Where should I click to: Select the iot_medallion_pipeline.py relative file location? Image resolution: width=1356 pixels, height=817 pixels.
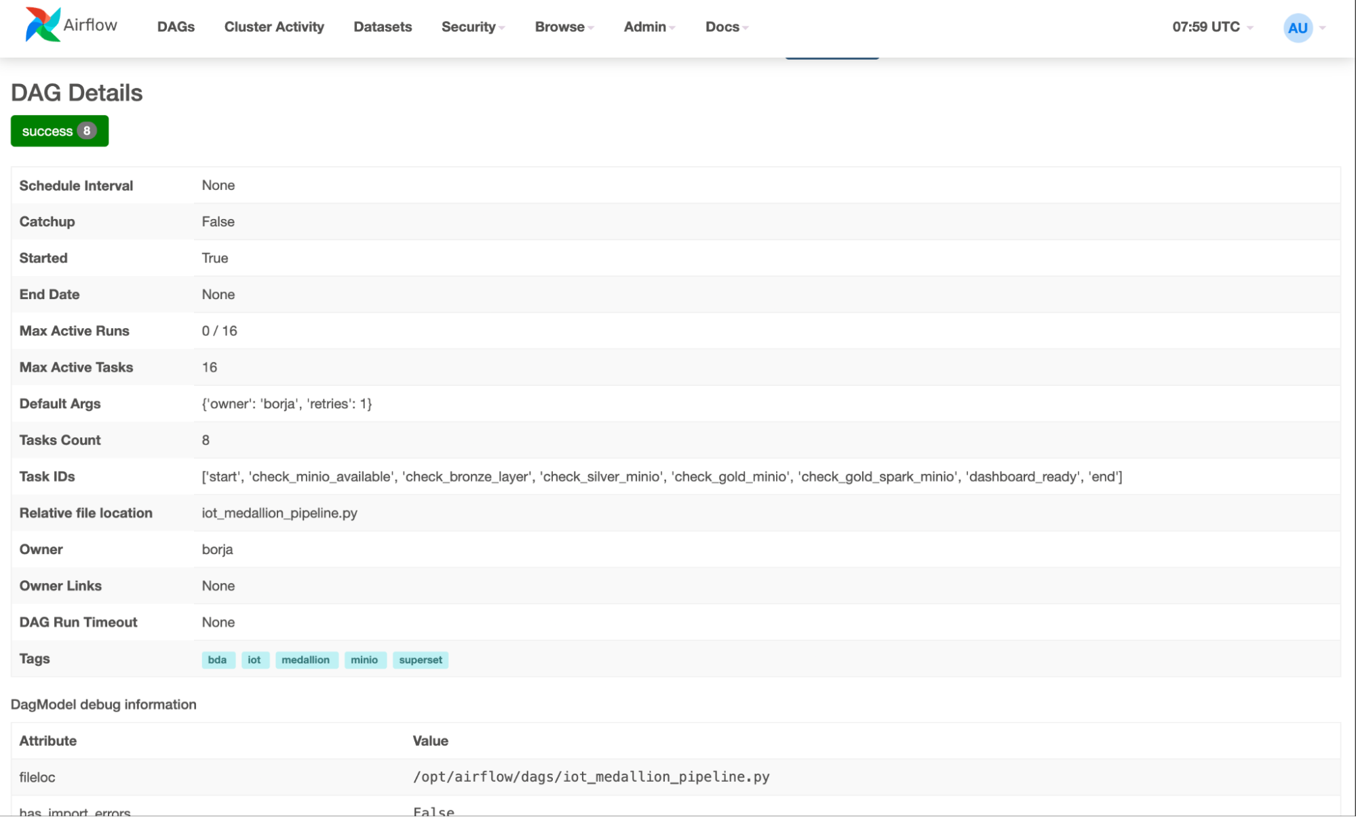279,513
